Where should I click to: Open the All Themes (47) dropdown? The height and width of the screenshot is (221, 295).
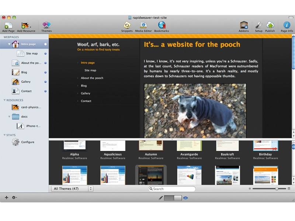click(x=72, y=189)
